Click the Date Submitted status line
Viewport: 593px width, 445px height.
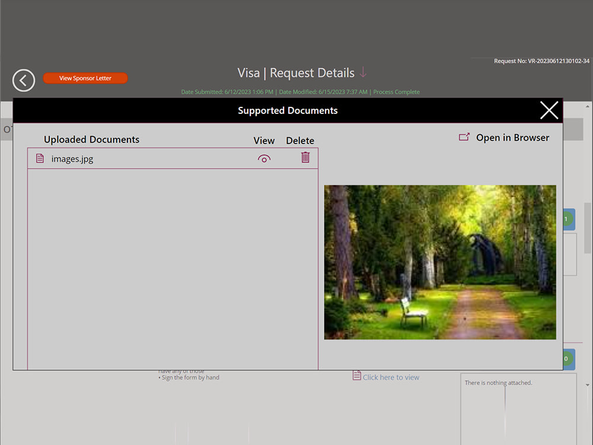pyautogui.click(x=300, y=92)
